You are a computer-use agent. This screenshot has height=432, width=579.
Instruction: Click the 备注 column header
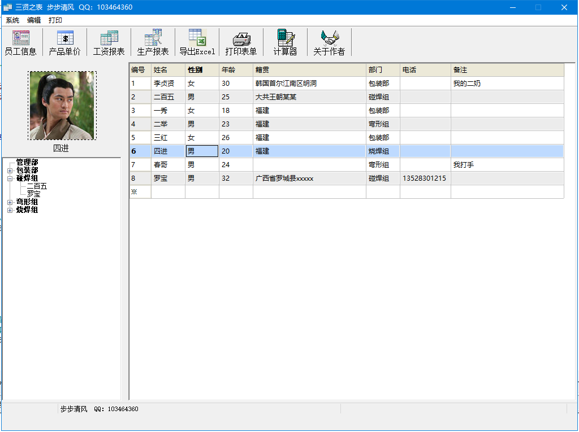click(507, 70)
